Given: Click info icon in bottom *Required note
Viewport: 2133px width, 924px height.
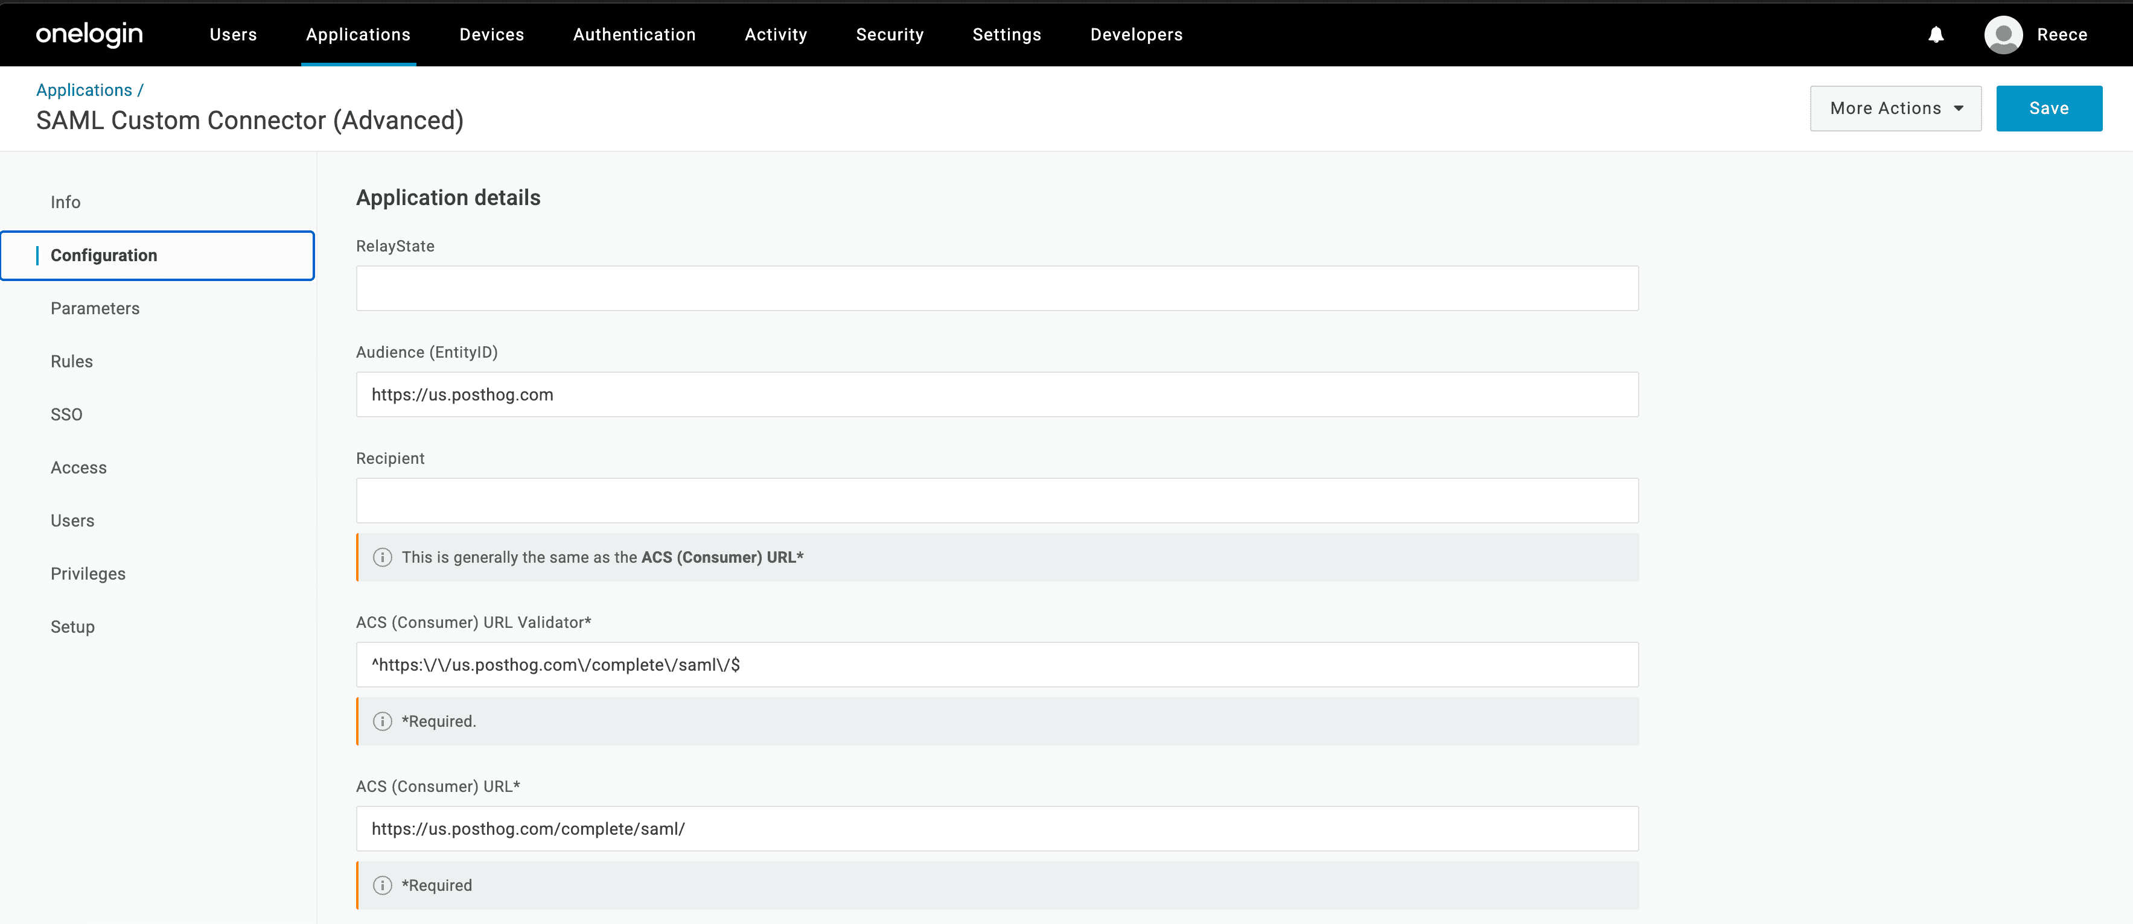Looking at the screenshot, I should click(383, 885).
